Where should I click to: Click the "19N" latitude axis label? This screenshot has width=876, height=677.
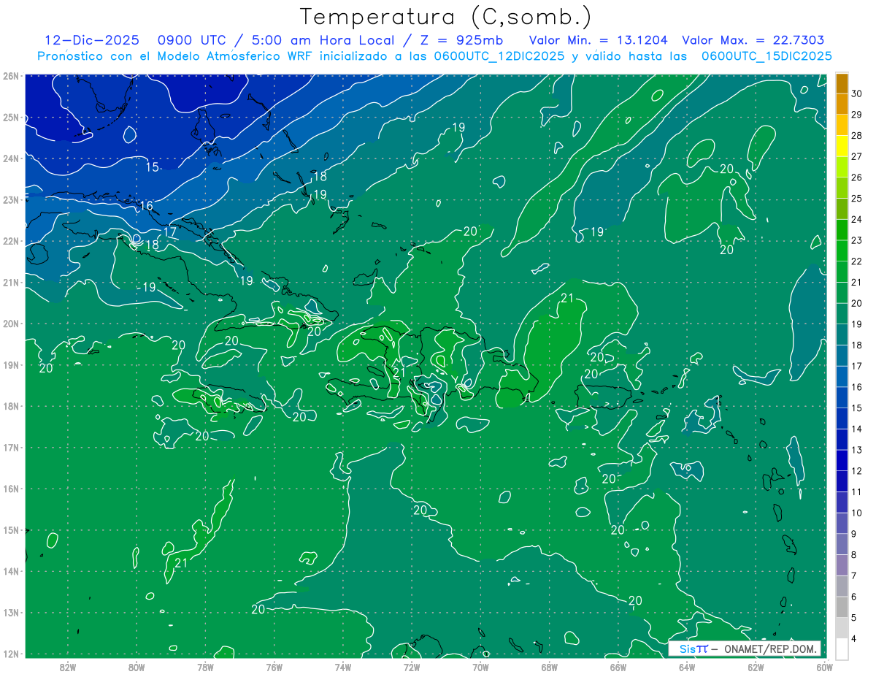(x=11, y=365)
